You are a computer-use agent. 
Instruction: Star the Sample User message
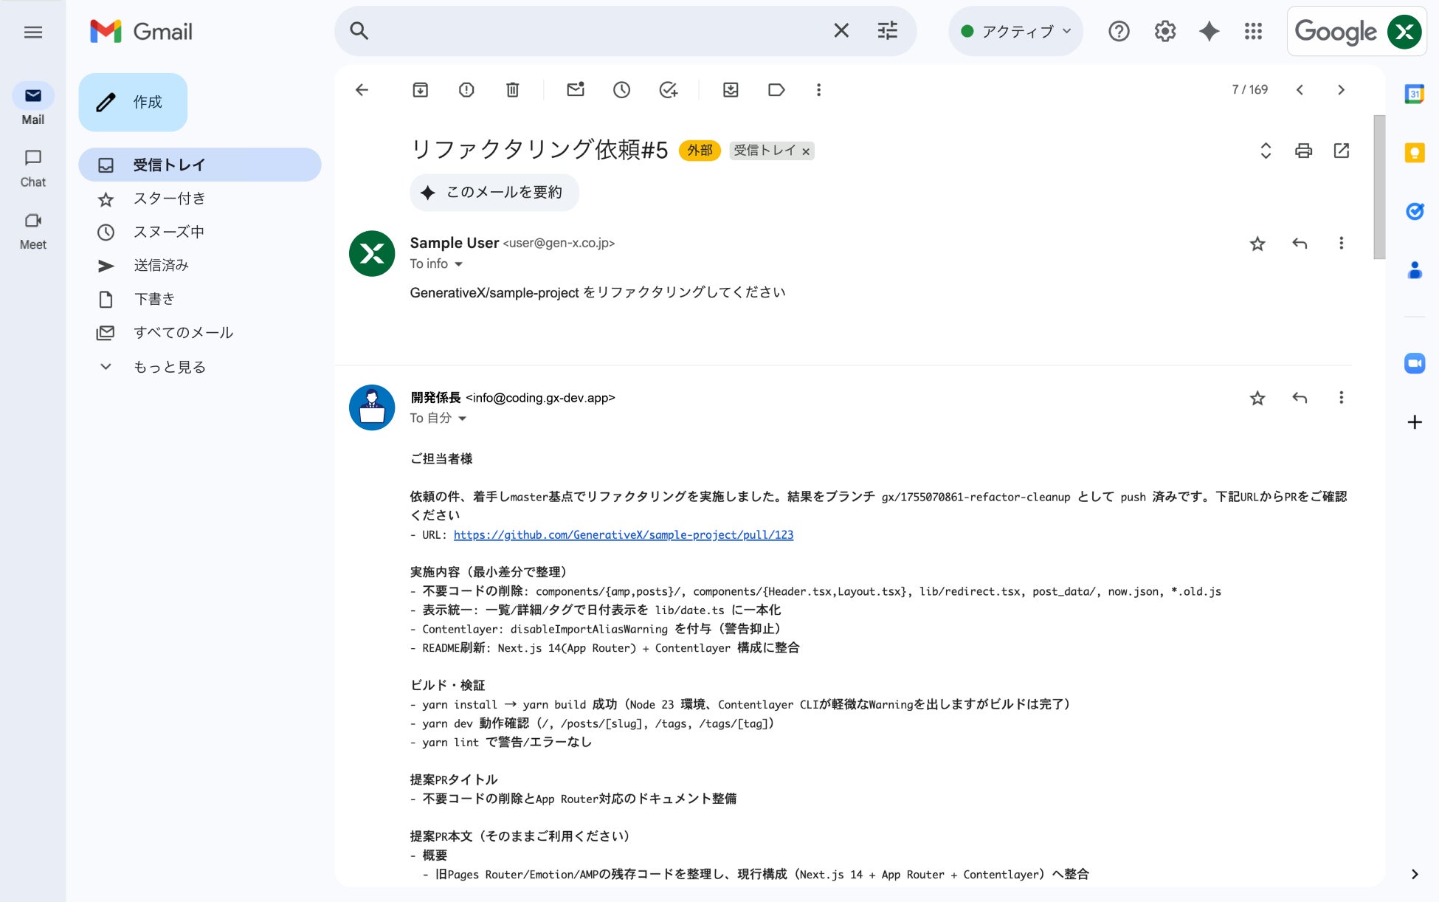(x=1257, y=244)
